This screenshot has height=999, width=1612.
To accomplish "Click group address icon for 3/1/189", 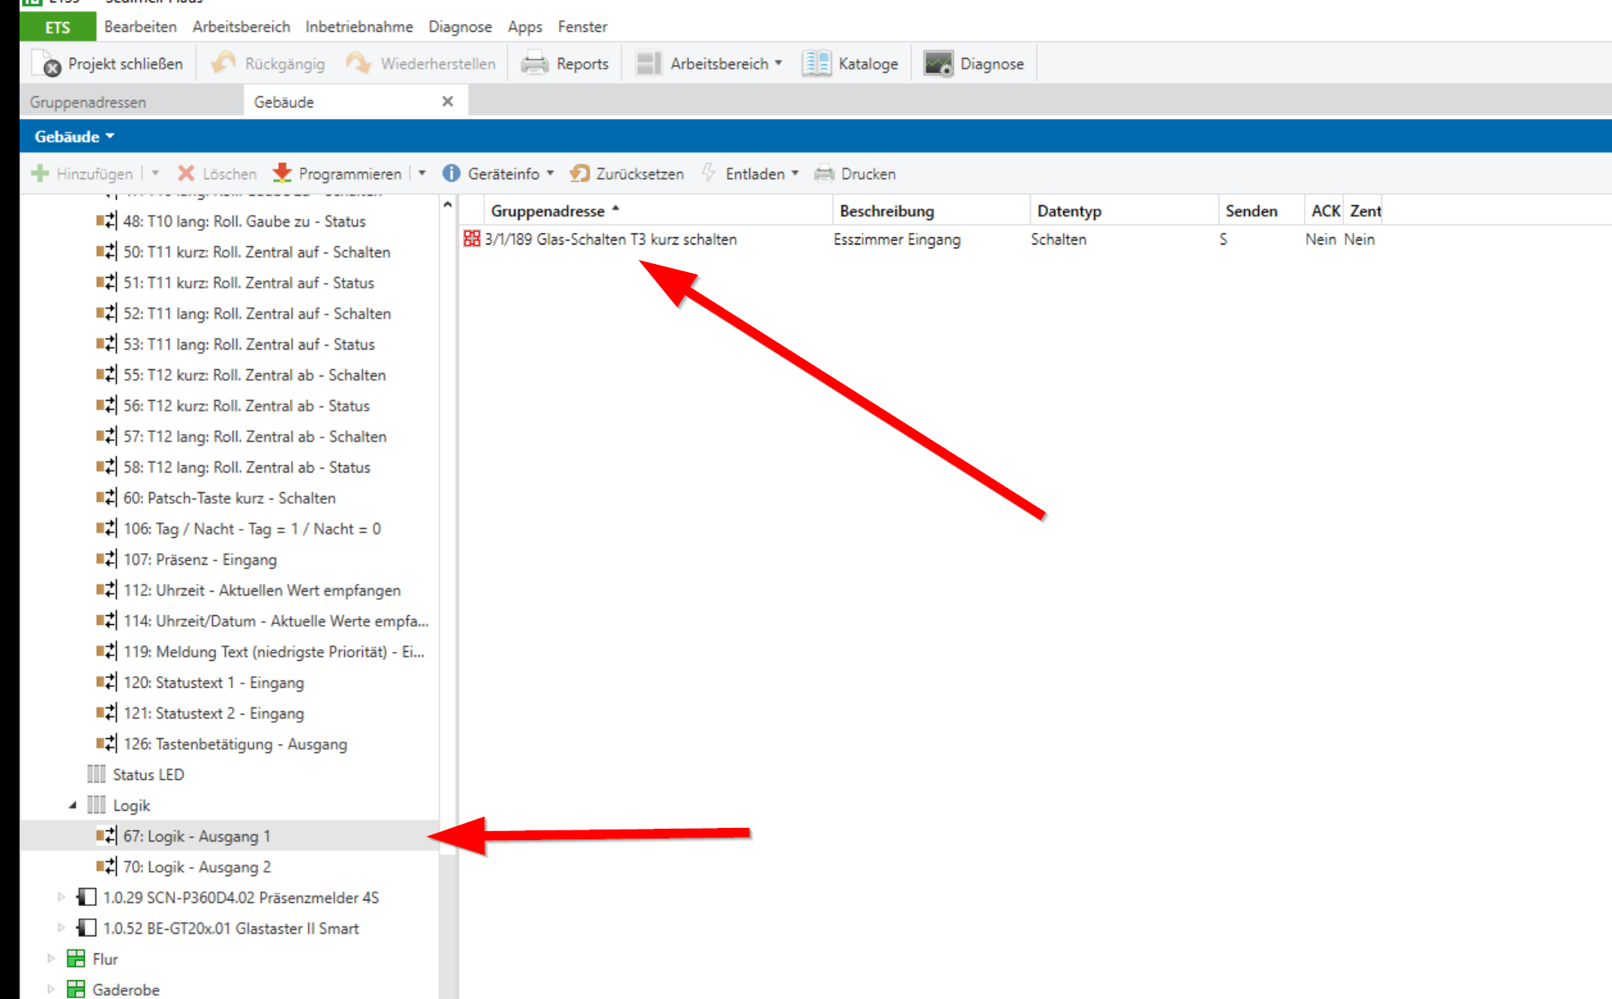I will (x=471, y=239).
